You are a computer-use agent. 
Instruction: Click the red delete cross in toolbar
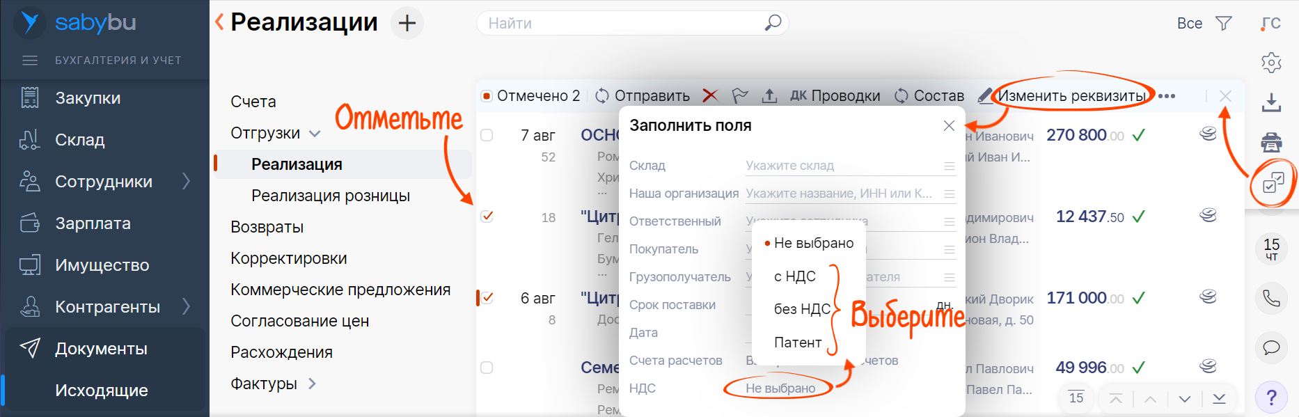710,95
